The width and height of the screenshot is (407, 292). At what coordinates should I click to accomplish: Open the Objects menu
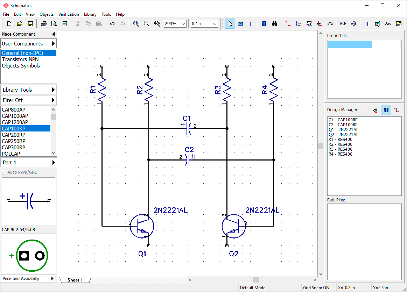(x=47, y=14)
